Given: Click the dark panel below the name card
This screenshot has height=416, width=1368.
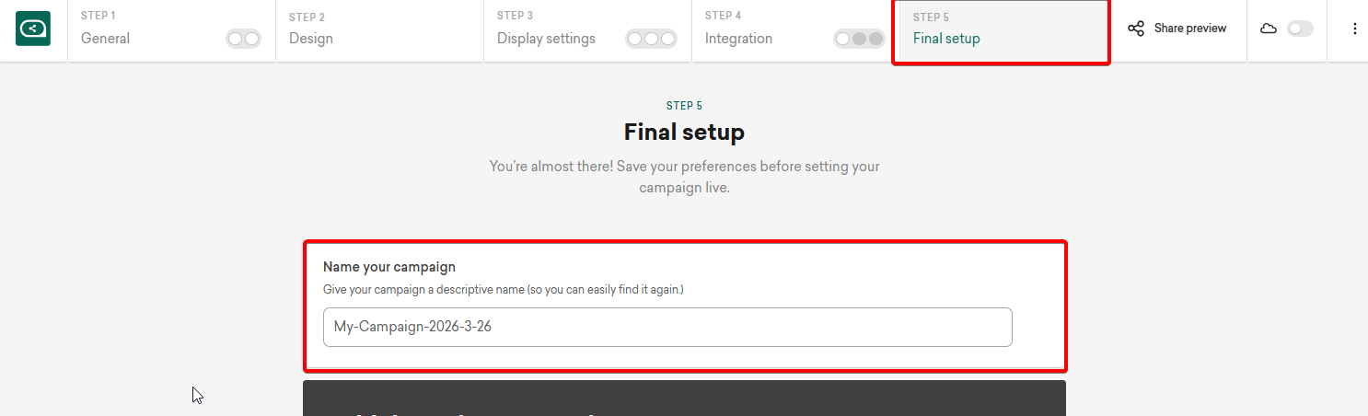Looking at the screenshot, I should tap(684, 399).
